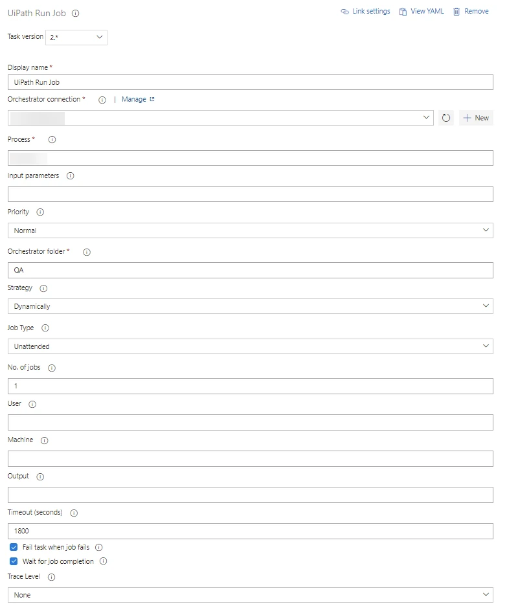
Task: Show info for Timeout (seconds)
Action: (x=74, y=513)
